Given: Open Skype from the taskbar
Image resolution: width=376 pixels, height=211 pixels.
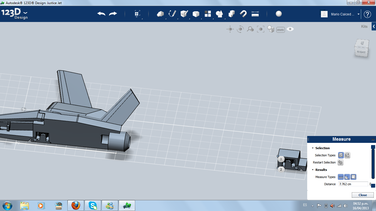Looking at the screenshot, I should pyautogui.click(x=93, y=206).
